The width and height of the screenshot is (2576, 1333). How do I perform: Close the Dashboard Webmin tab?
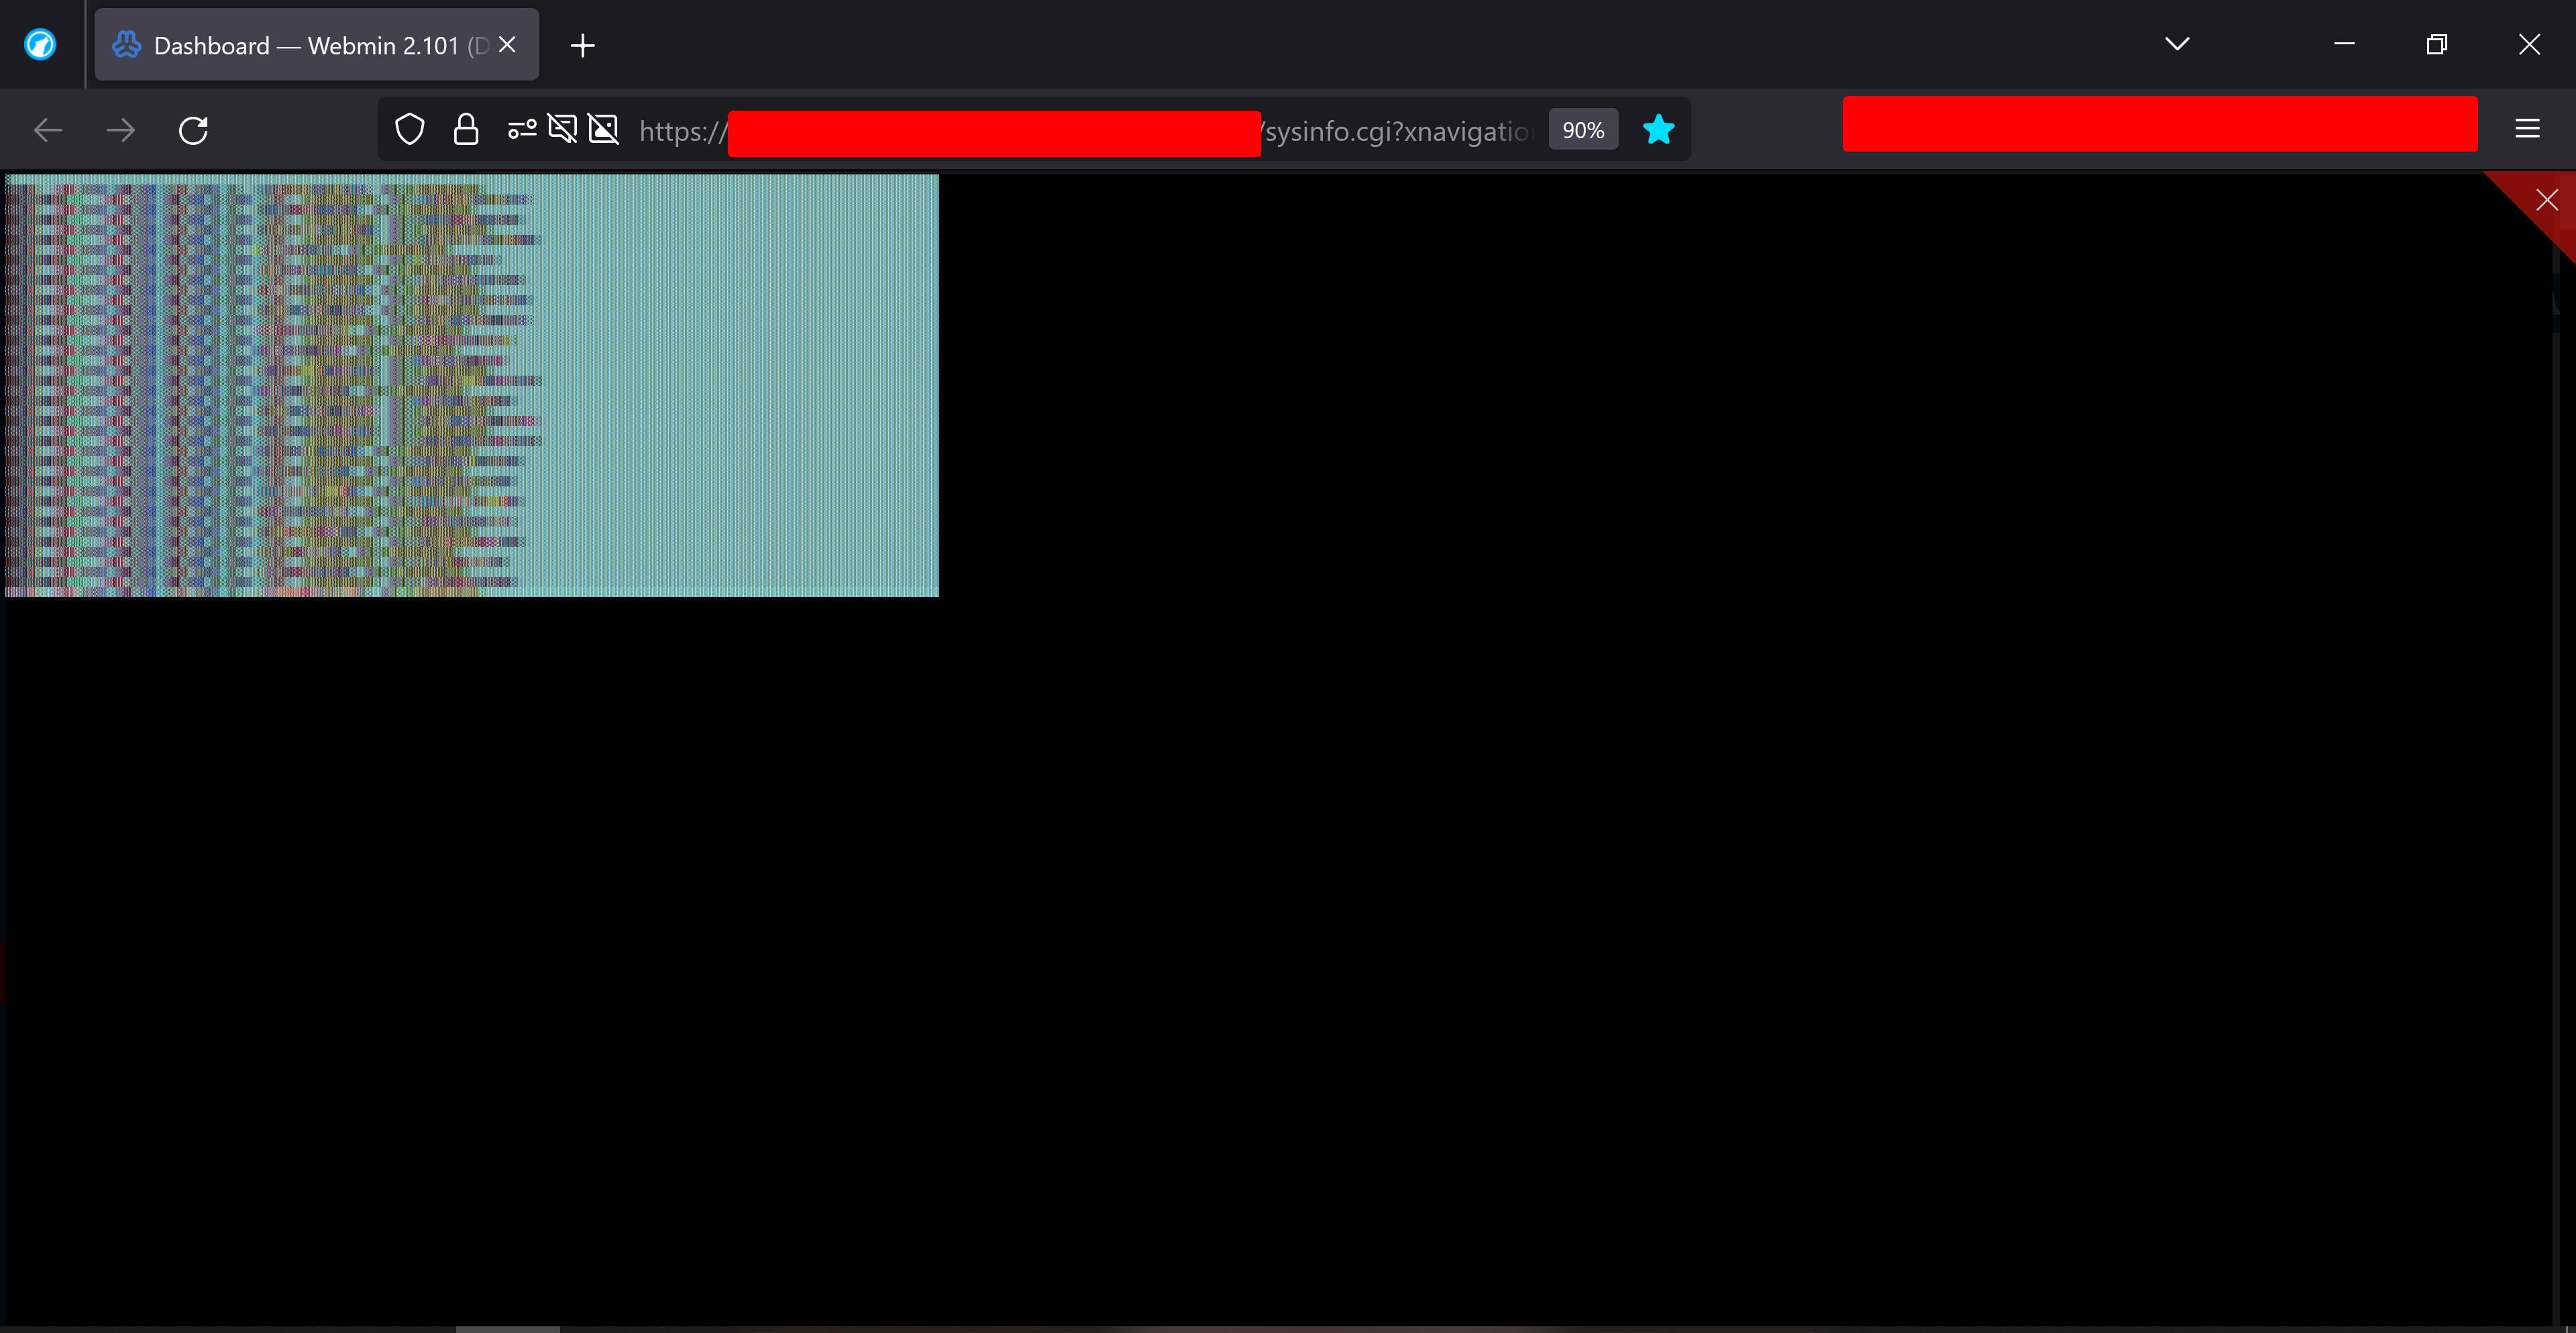pyautogui.click(x=507, y=44)
